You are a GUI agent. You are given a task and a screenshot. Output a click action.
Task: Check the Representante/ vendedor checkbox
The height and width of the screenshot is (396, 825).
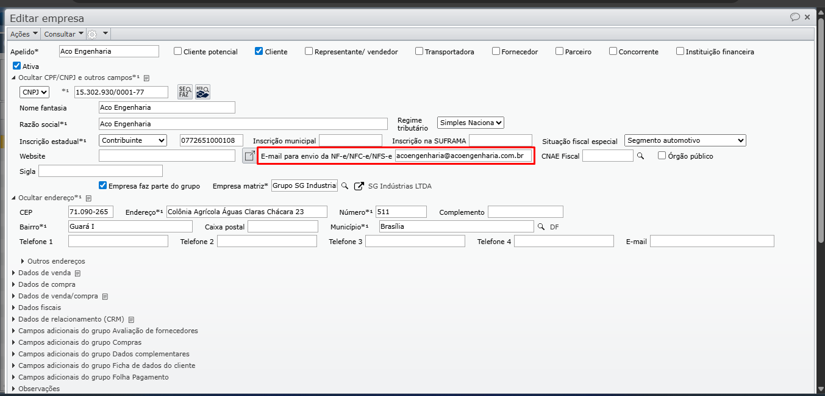pos(309,51)
